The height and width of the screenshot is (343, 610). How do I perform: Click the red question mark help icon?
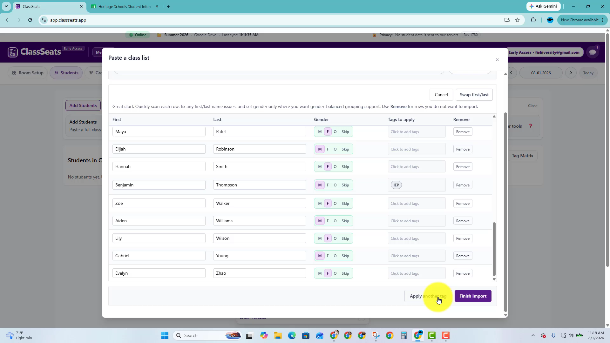[531, 126]
